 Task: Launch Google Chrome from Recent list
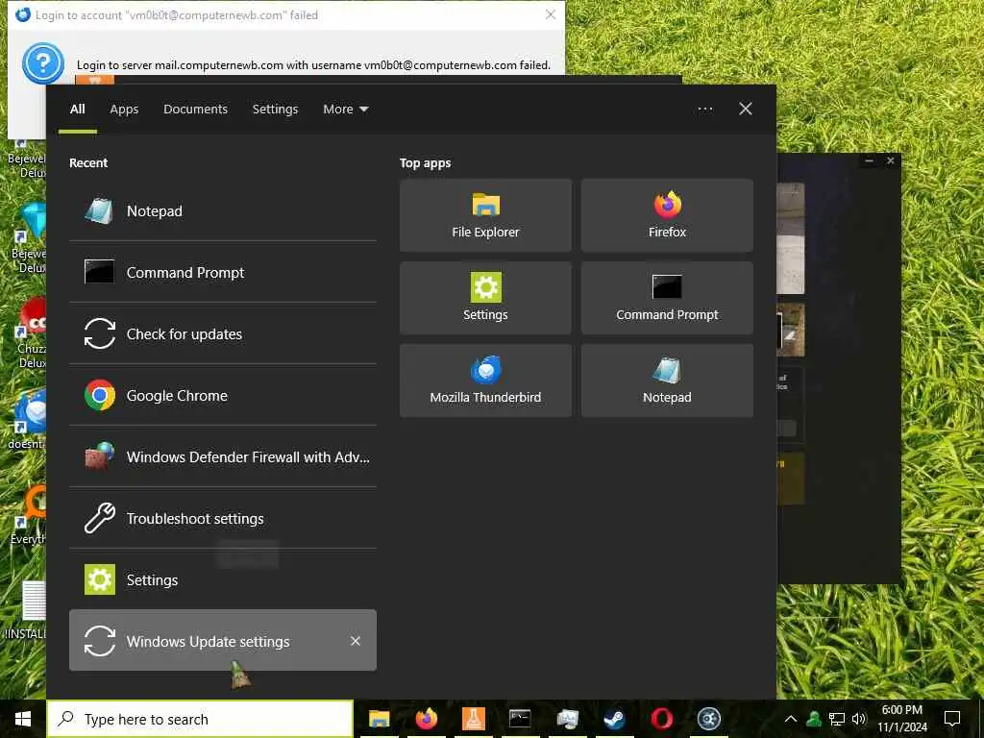click(223, 395)
